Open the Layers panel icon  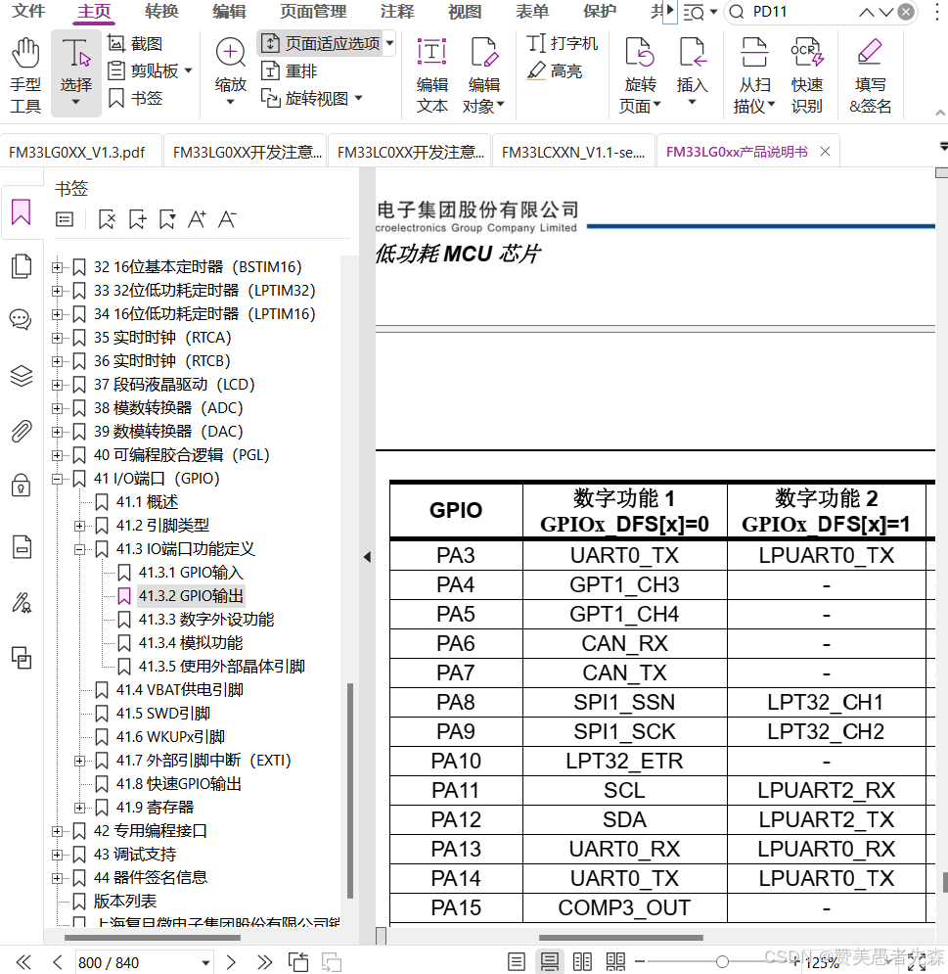click(x=22, y=375)
